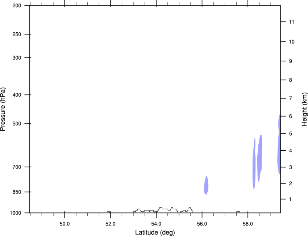The width and height of the screenshot is (308, 236).
Task: Click pressure tick label 200
Action: coord(17,5)
